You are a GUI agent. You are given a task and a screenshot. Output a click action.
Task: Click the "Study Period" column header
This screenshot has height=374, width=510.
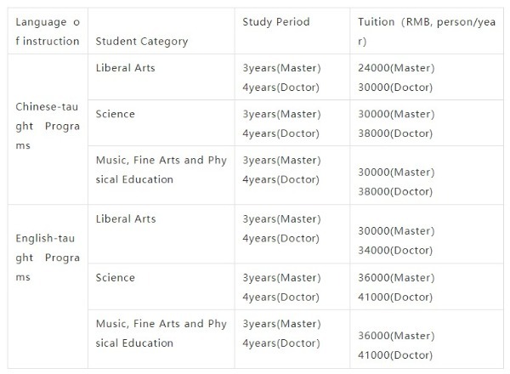275,21
